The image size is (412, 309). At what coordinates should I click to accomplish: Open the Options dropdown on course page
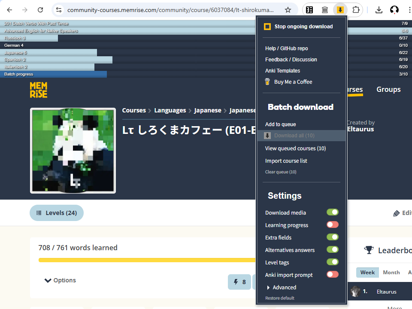coord(60,280)
